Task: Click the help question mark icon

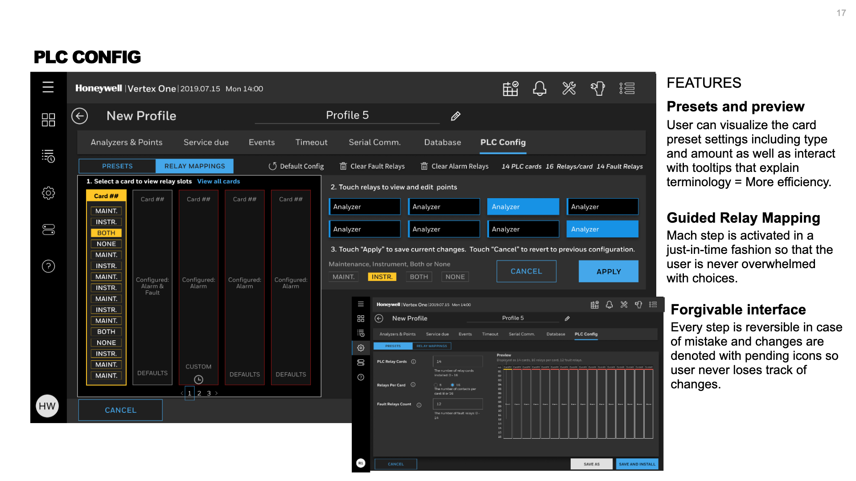Action: [x=48, y=266]
